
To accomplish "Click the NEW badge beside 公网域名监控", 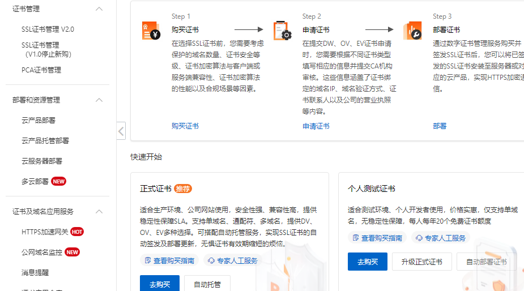I will (x=72, y=252).
